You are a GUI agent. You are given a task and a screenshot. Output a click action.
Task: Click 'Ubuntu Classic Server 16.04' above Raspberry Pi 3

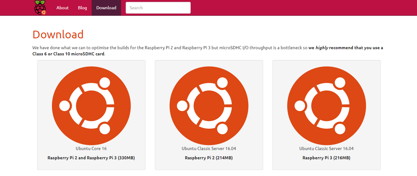click(327, 148)
